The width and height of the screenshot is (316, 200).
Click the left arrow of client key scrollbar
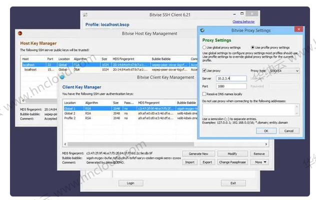point(65,144)
